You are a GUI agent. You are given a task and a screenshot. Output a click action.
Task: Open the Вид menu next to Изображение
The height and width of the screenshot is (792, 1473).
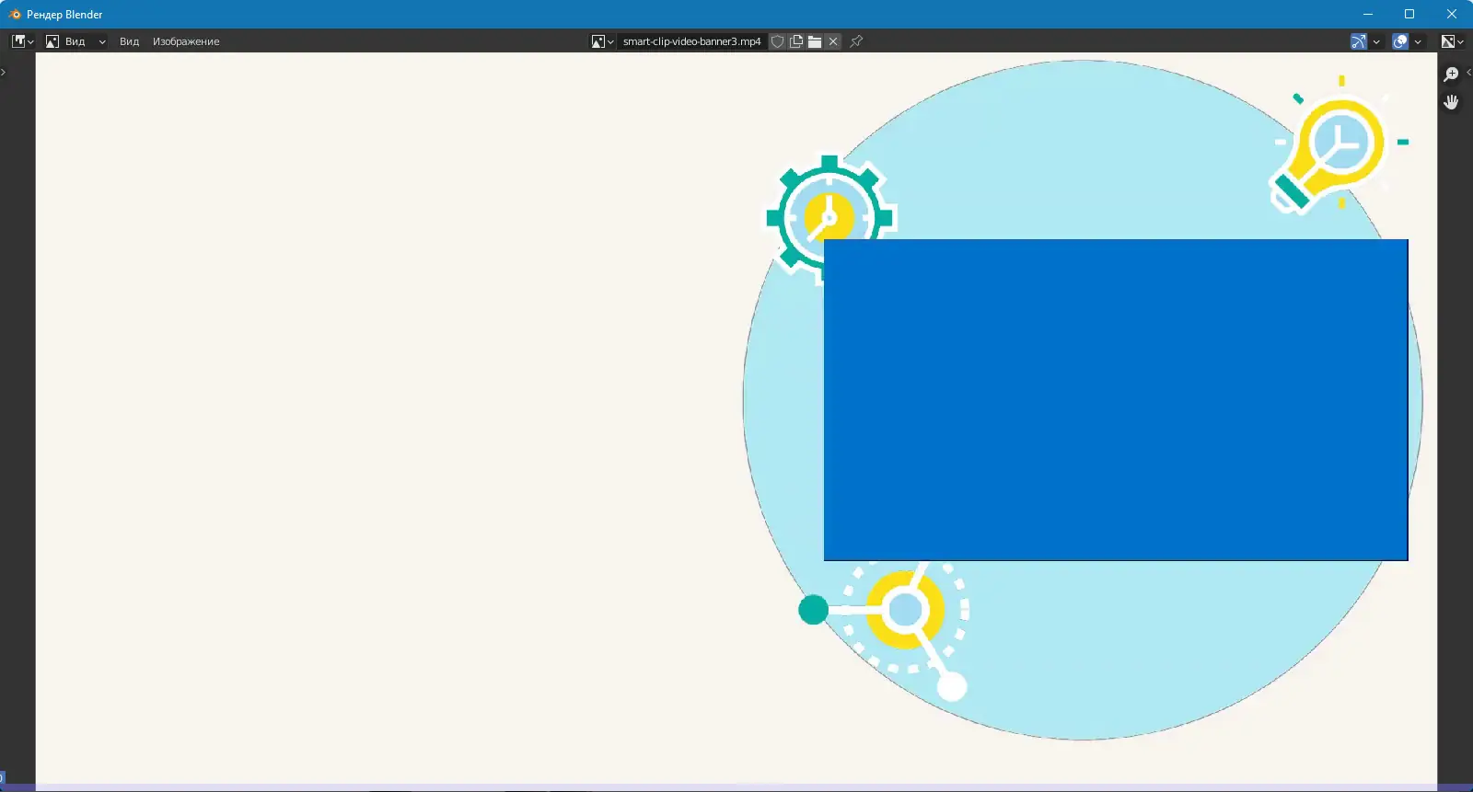(x=129, y=41)
